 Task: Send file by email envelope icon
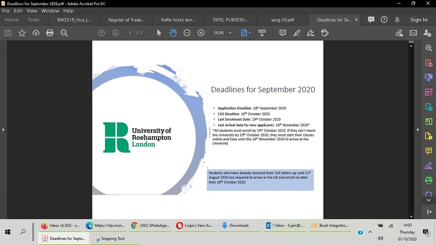pos(413,33)
